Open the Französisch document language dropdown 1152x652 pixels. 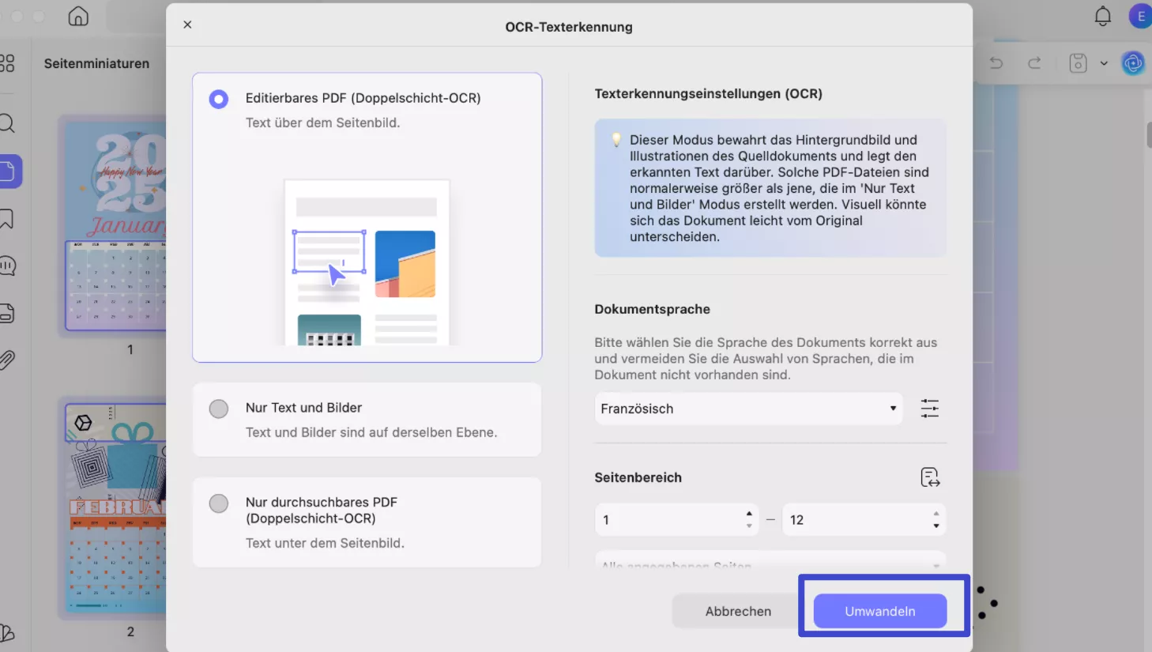tap(748, 409)
